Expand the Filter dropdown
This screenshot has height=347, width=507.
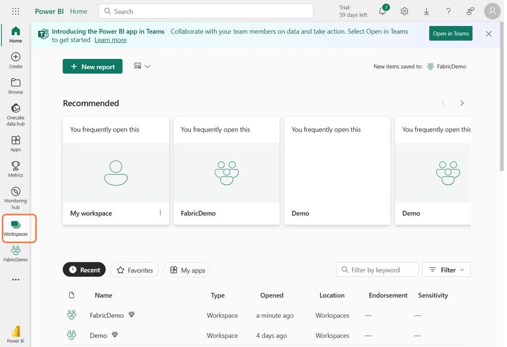point(446,270)
